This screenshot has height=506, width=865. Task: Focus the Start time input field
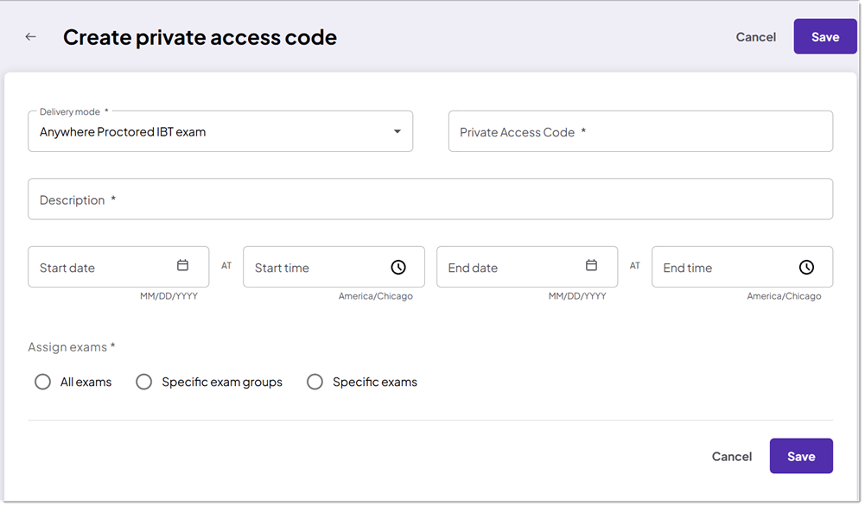(x=315, y=267)
